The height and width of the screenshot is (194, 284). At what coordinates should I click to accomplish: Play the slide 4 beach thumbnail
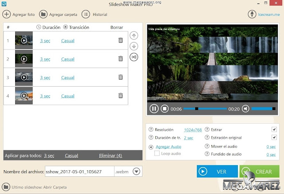(x=24, y=95)
